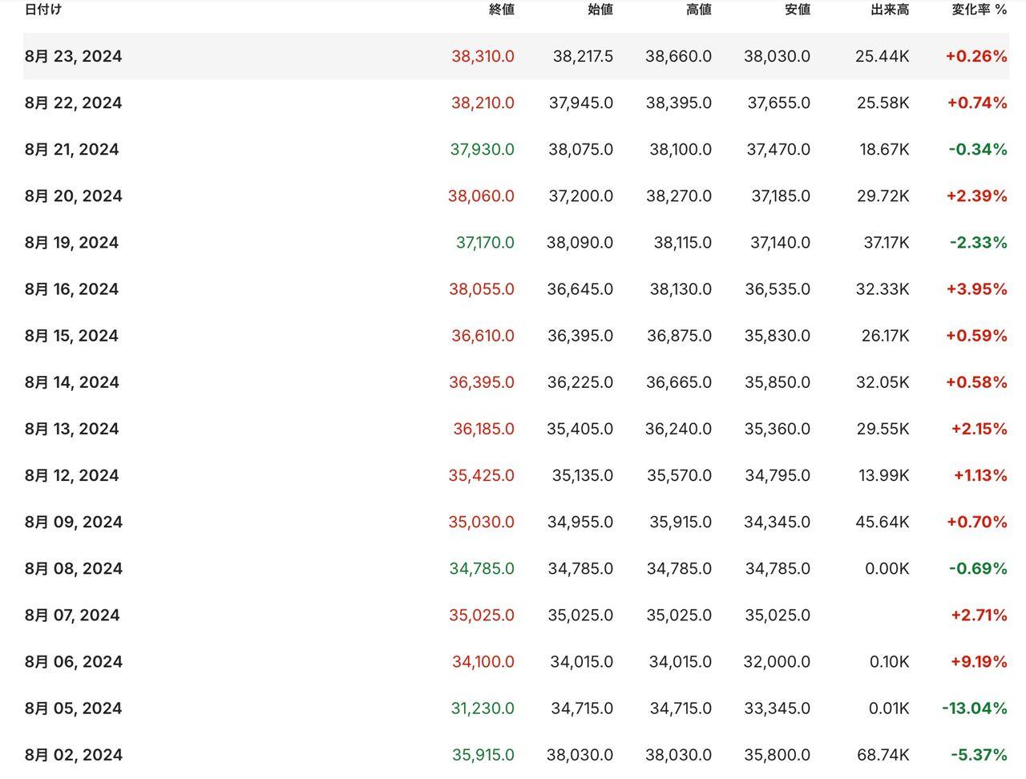Click the 高値 column header
The width and height of the screenshot is (1026, 779).
click(x=698, y=10)
